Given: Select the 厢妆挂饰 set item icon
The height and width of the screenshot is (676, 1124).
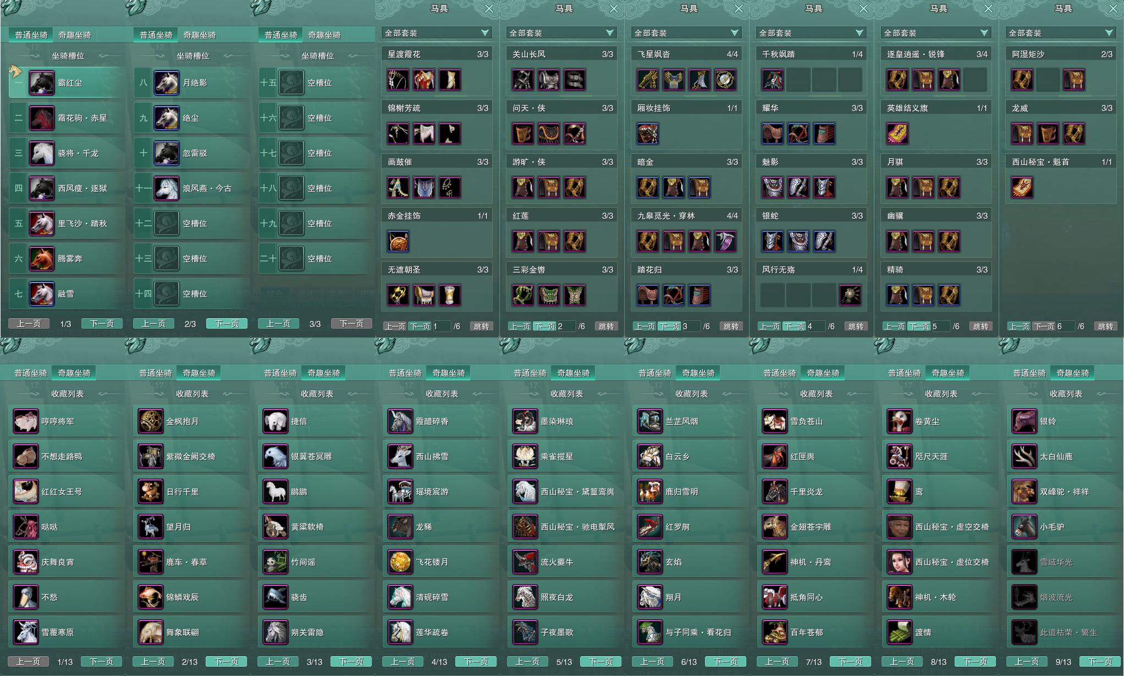Looking at the screenshot, I should [648, 134].
